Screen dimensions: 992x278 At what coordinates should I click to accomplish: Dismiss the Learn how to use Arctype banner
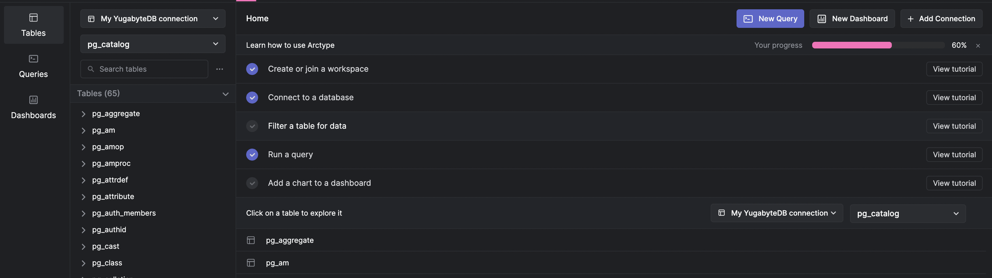coord(978,45)
